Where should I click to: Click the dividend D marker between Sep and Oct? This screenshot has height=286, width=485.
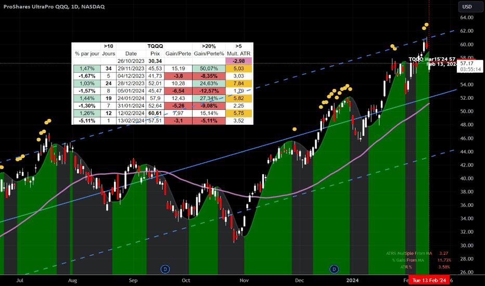(165, 269)
